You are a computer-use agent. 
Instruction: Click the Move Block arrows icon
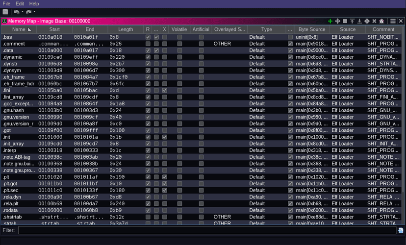337,21
